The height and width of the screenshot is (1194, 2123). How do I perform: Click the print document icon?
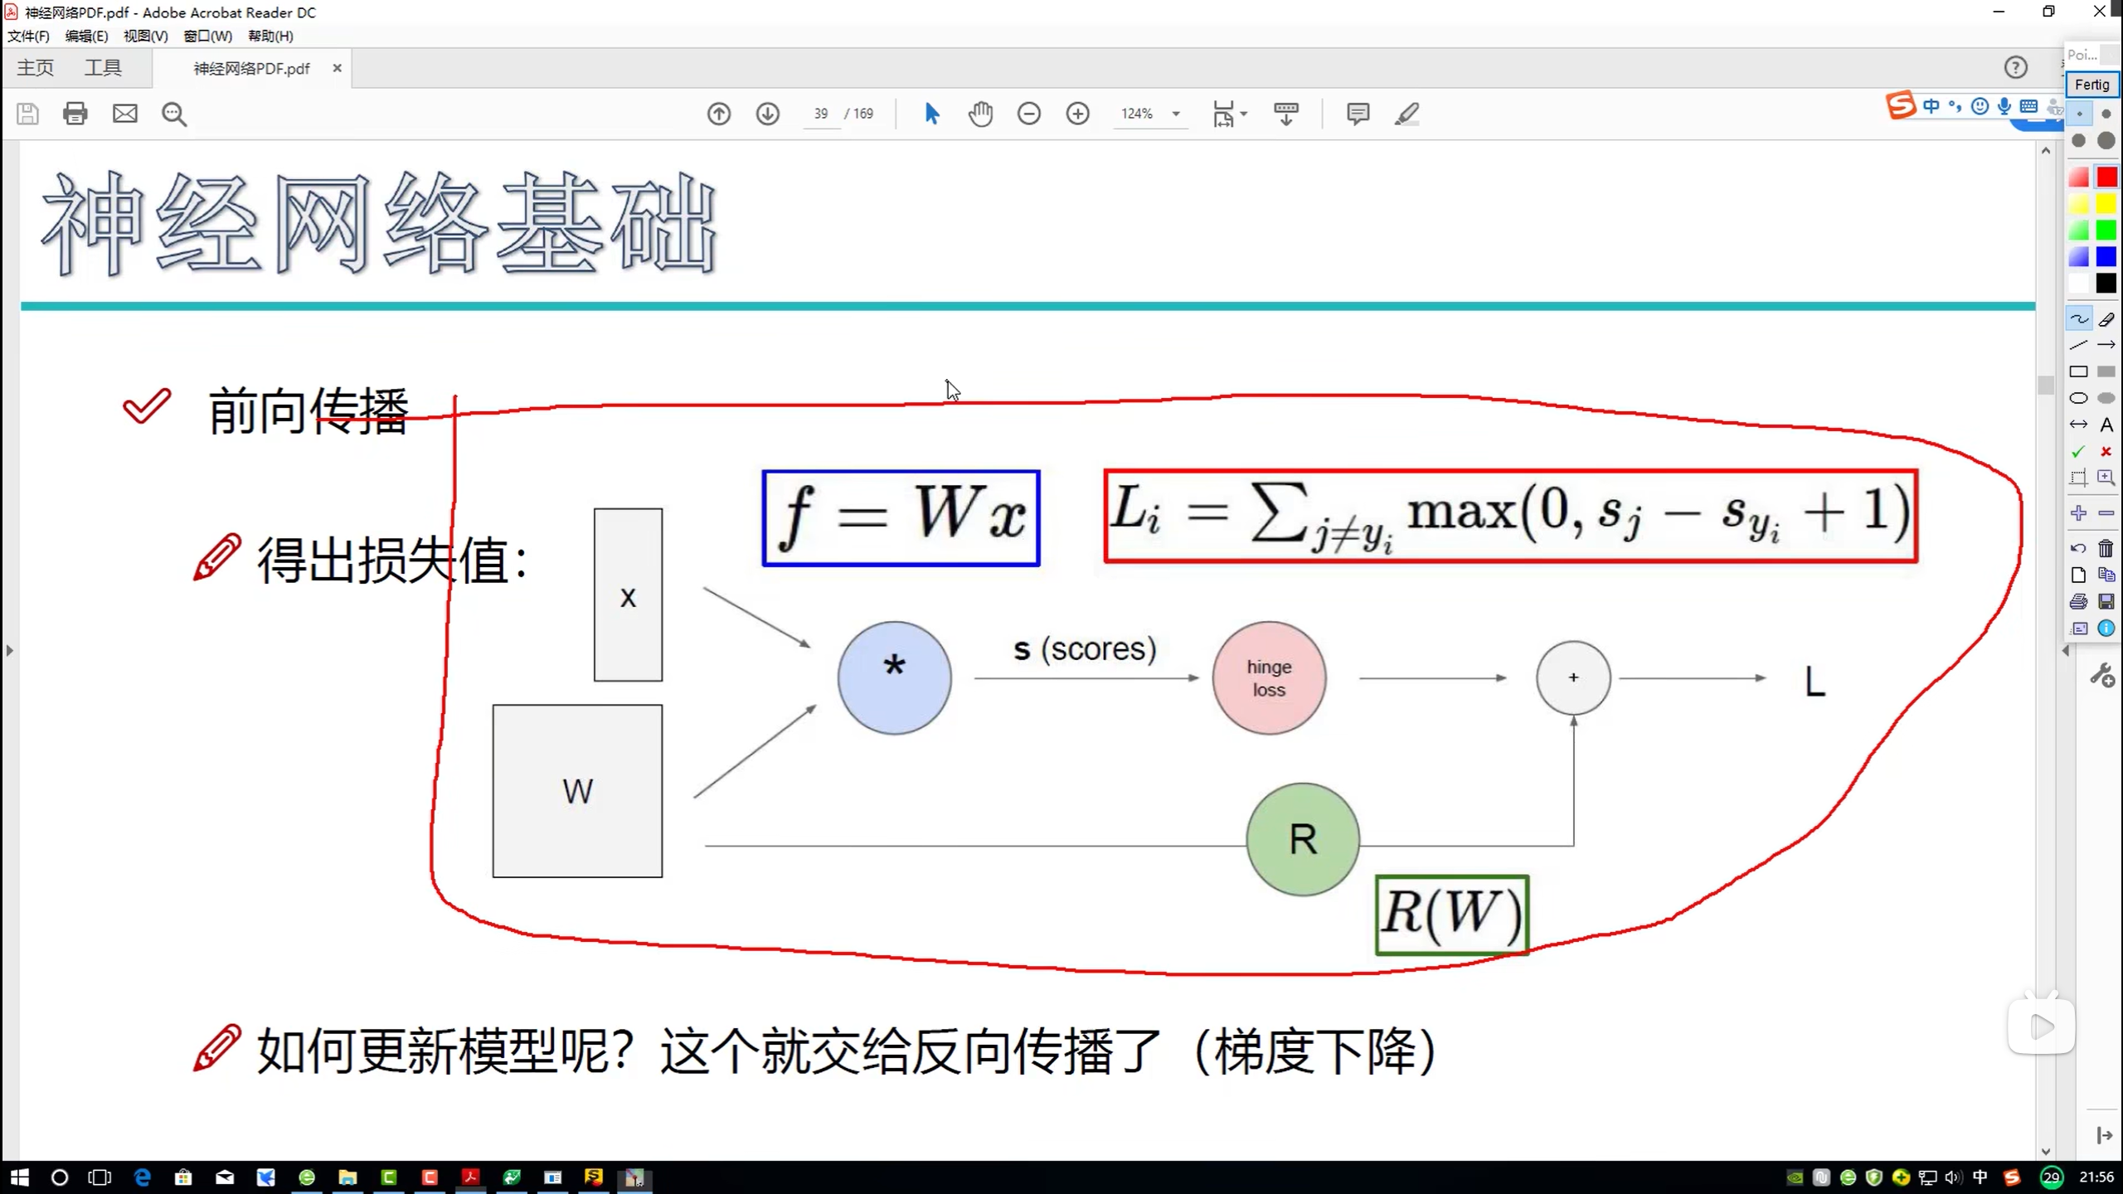coord(75,114)
